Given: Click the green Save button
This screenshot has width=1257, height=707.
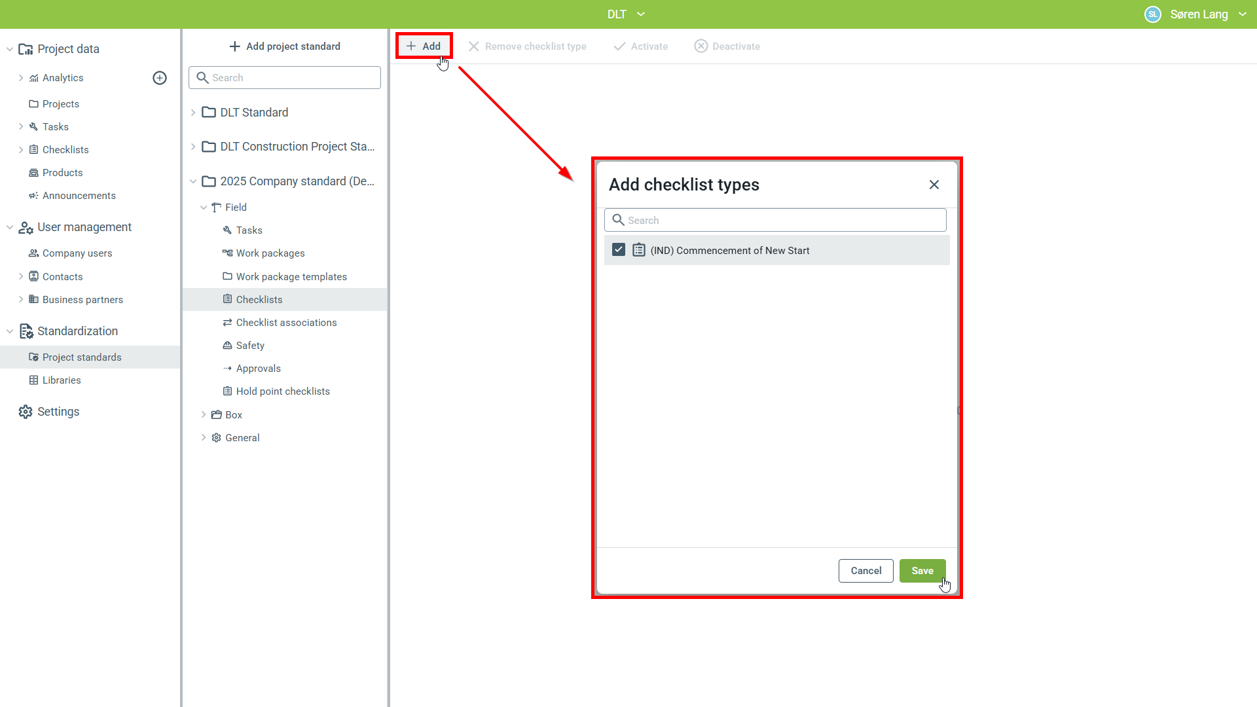Looking at the screenshot, I should 922,571.
